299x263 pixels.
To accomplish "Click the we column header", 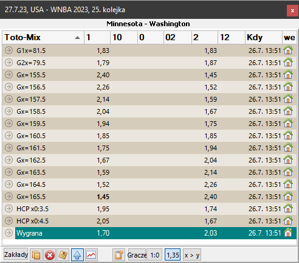I will click(x=289, y=37).
